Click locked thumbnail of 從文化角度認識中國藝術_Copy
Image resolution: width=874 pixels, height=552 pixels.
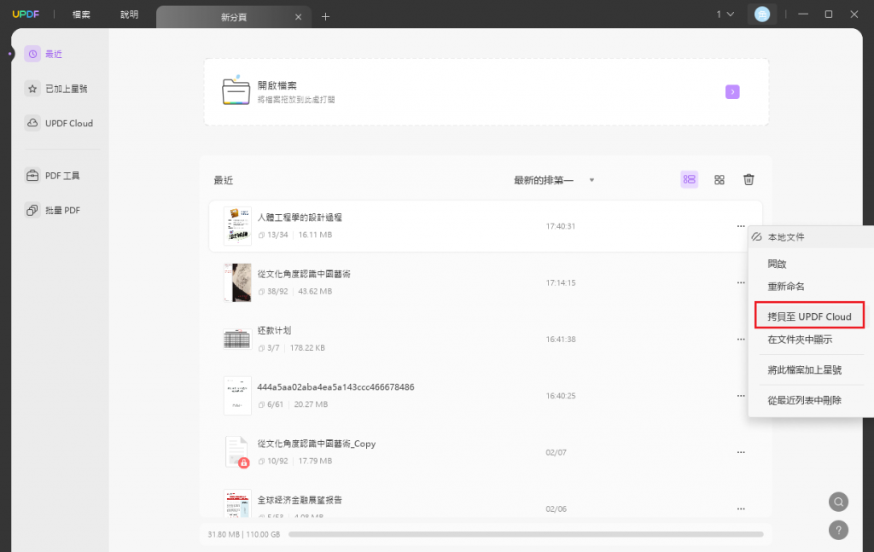click(237, 451)
